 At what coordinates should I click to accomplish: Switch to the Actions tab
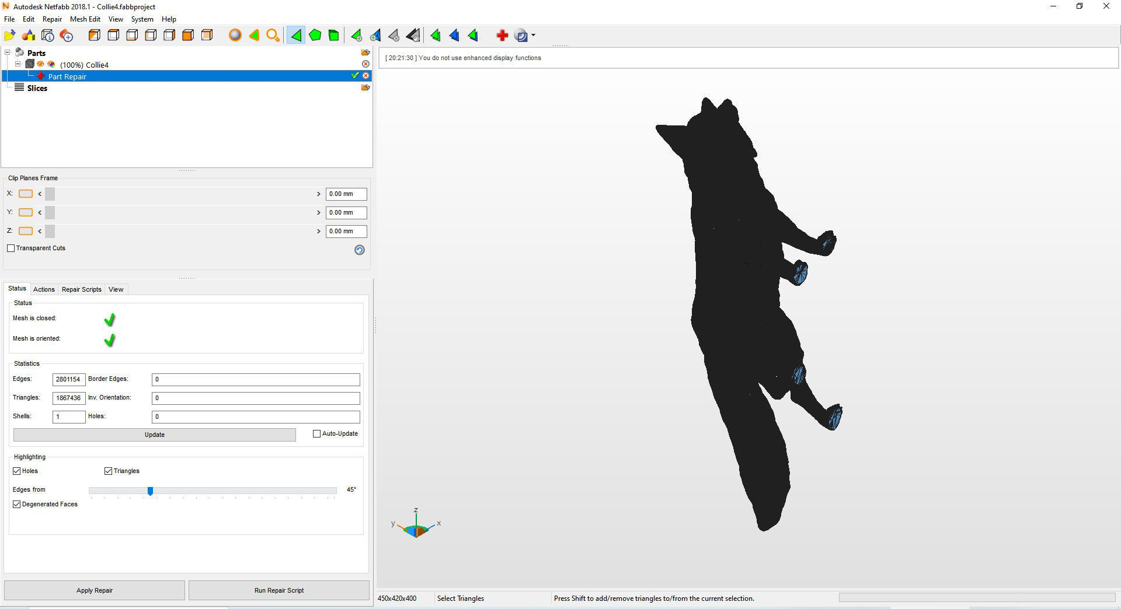(44, 289)
